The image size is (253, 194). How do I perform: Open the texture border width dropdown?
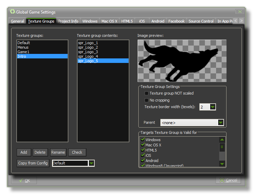coord(213,107)
